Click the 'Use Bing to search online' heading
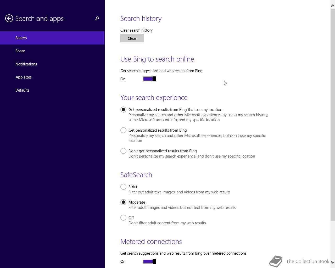 click(157, 59)
